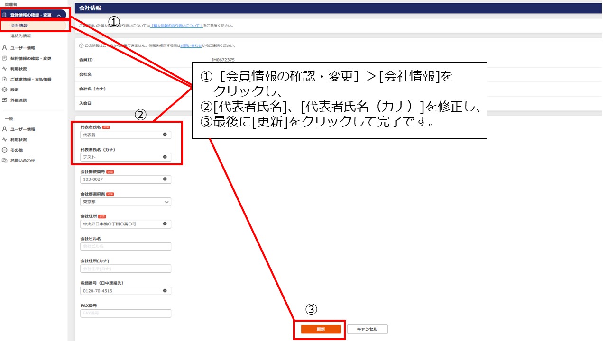Click the member ID value JM0672375
The image size is (607, 341).
(x=223, y=60)
